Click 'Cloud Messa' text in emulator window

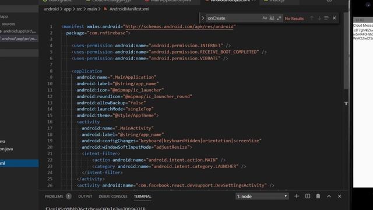click(x=363, y=26)
